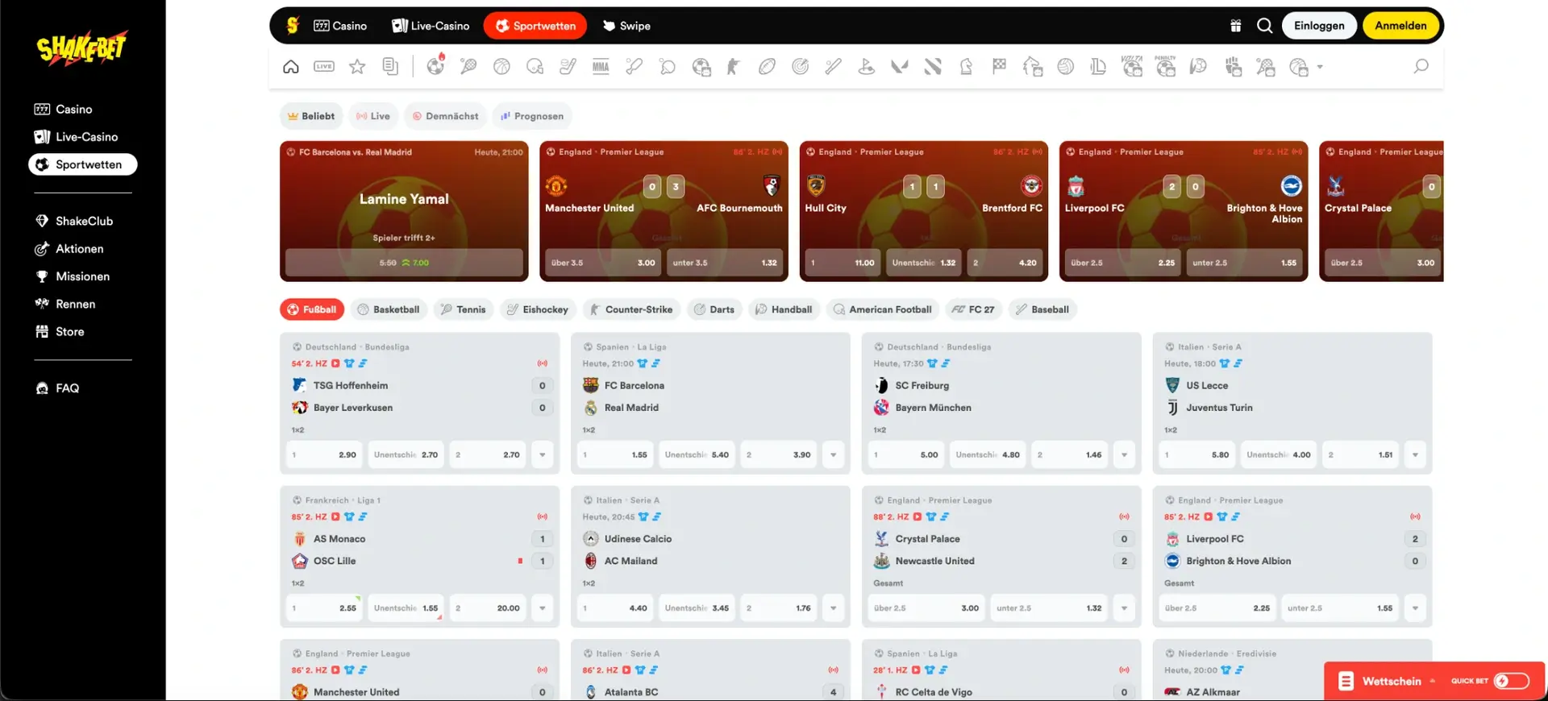The image size is (1548, 701).
Task: Select the chess knight icon
Action: [966, 67]
